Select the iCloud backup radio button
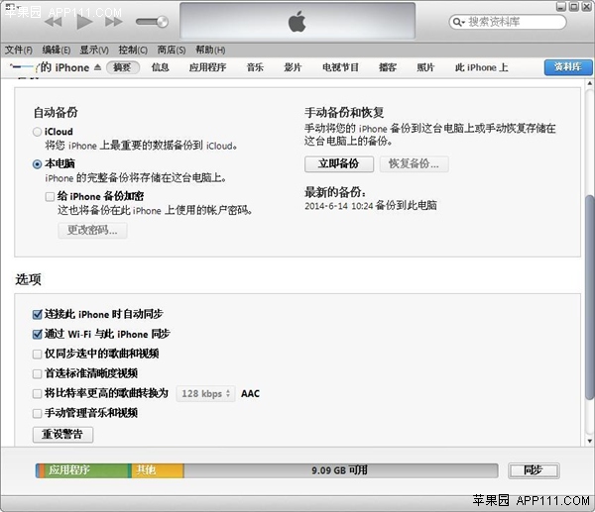The height and width of the screenshot is (512, 595). 38,132
